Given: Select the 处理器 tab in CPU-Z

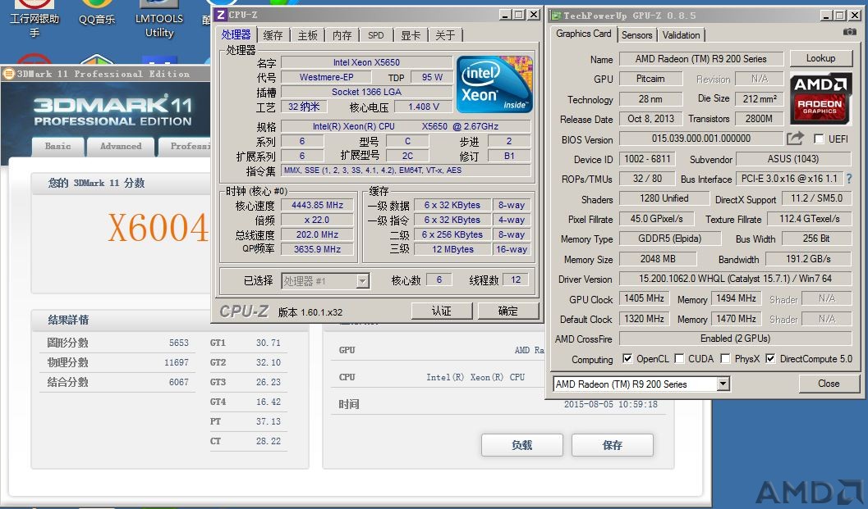Looking at the screenshot, I should pyautogui.click(x=236, y=34).
